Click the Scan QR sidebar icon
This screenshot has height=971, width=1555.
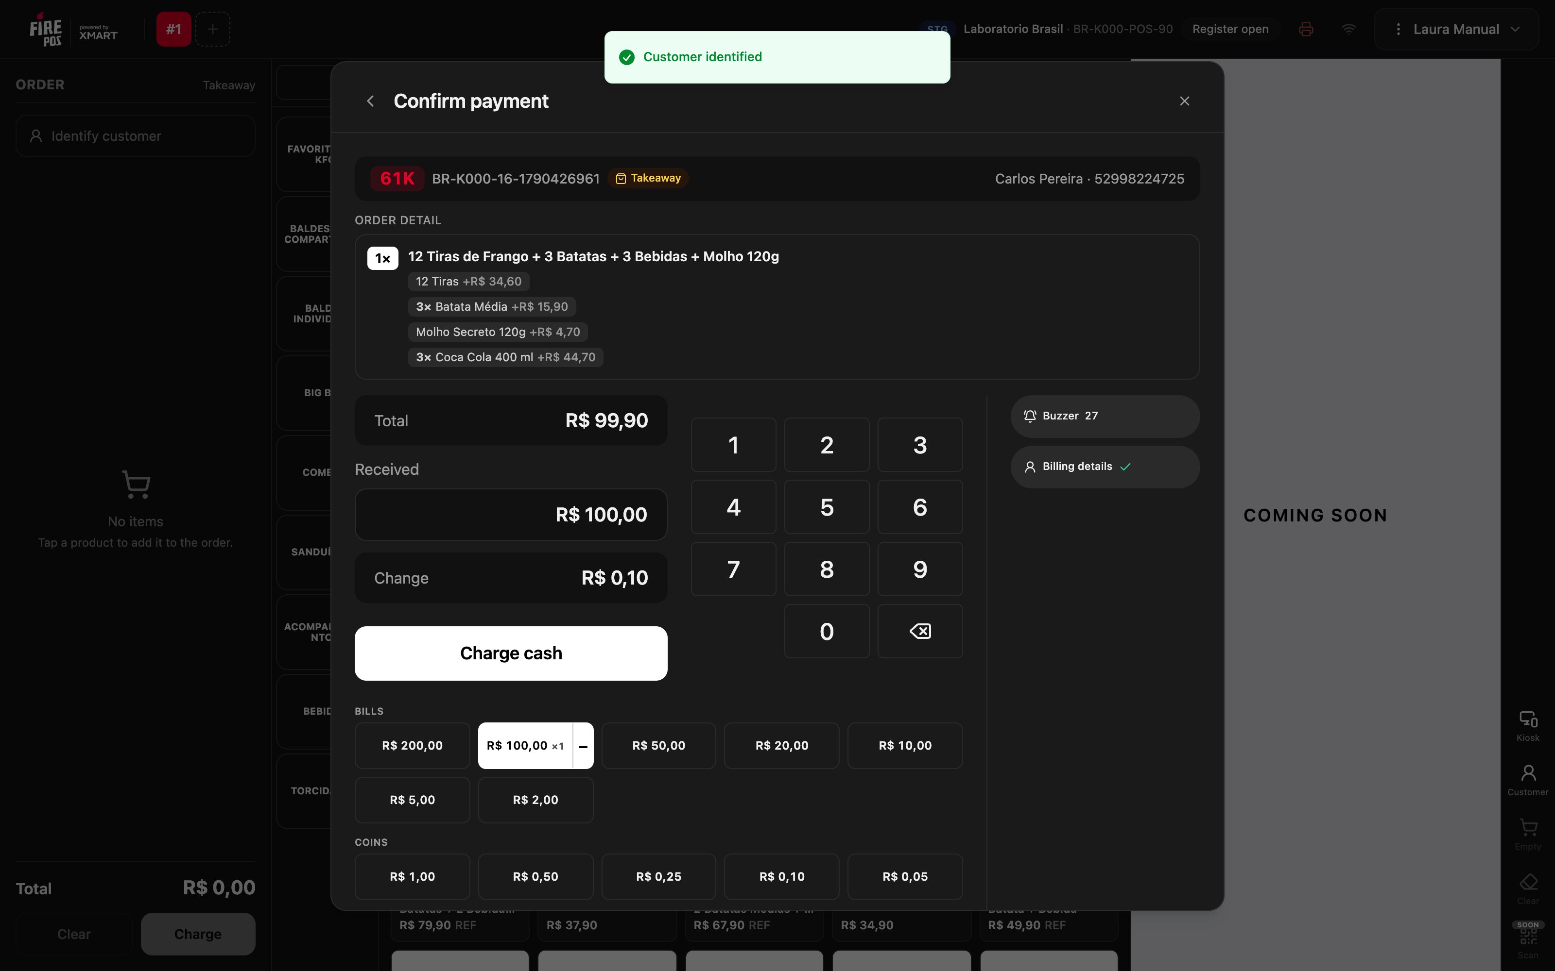[x=1528, y=940]
